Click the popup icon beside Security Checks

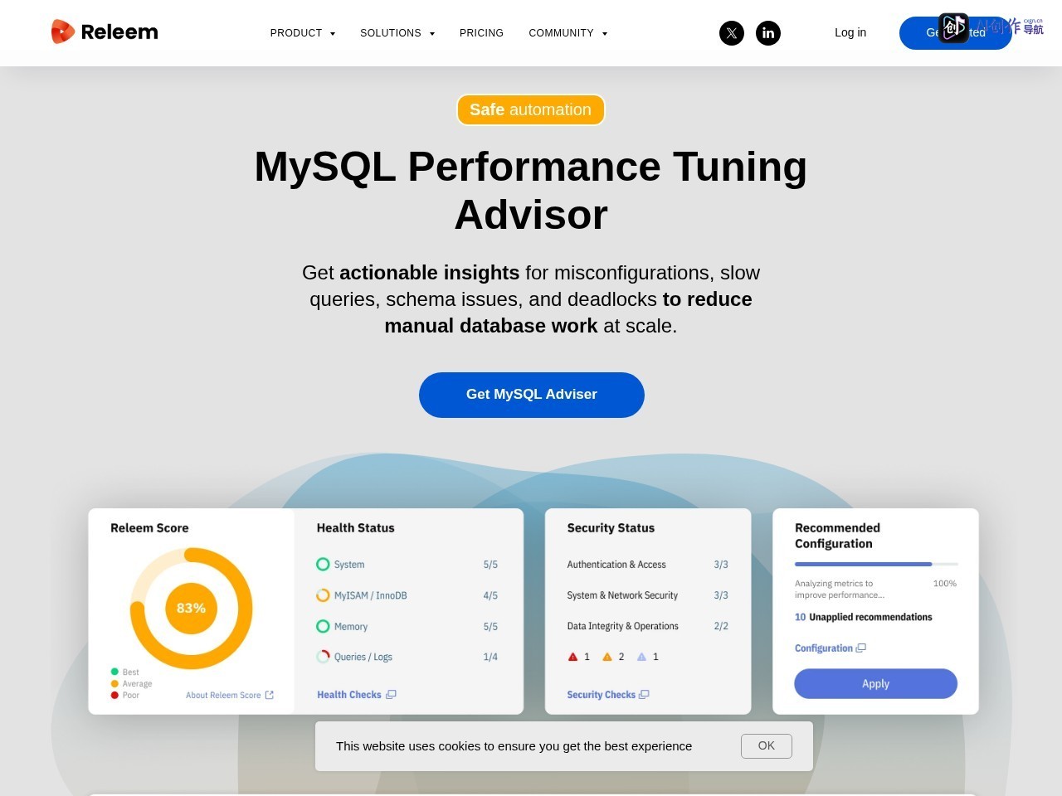644,695
